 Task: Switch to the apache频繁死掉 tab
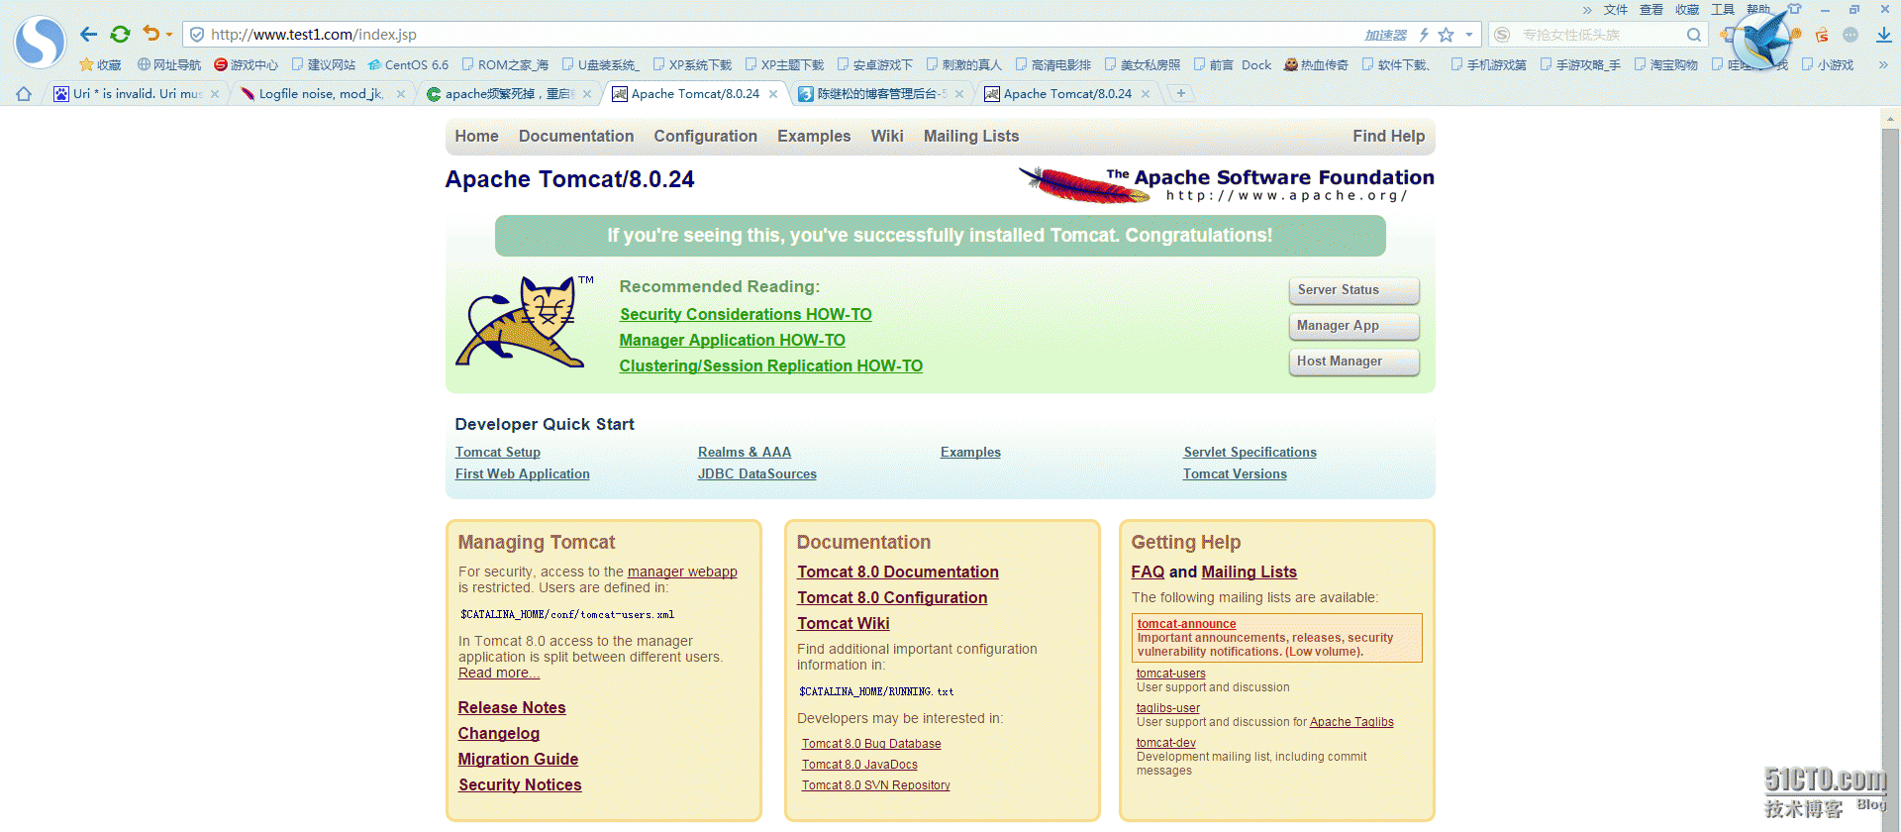[x=508, y=94]
